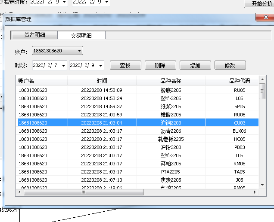Open the 账户 account dropdown
The height and width of the screenshot is (222, 274).
[x=79, y=51]
